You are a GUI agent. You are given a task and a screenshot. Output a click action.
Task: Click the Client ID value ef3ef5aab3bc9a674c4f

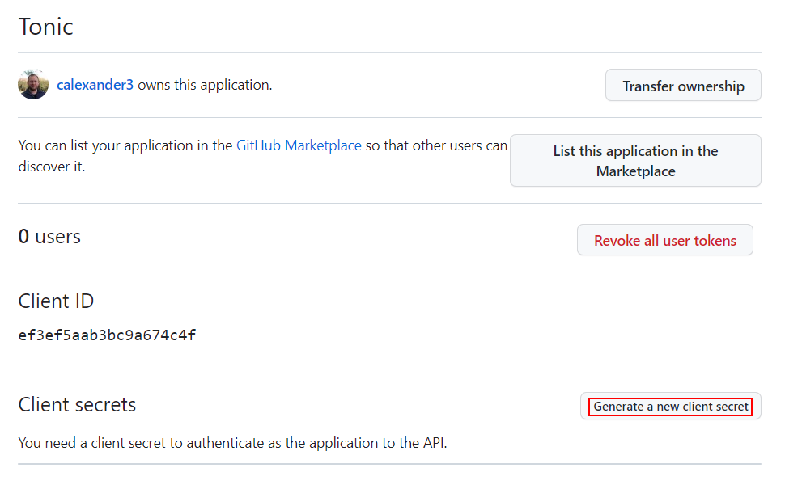pos(107,335)
